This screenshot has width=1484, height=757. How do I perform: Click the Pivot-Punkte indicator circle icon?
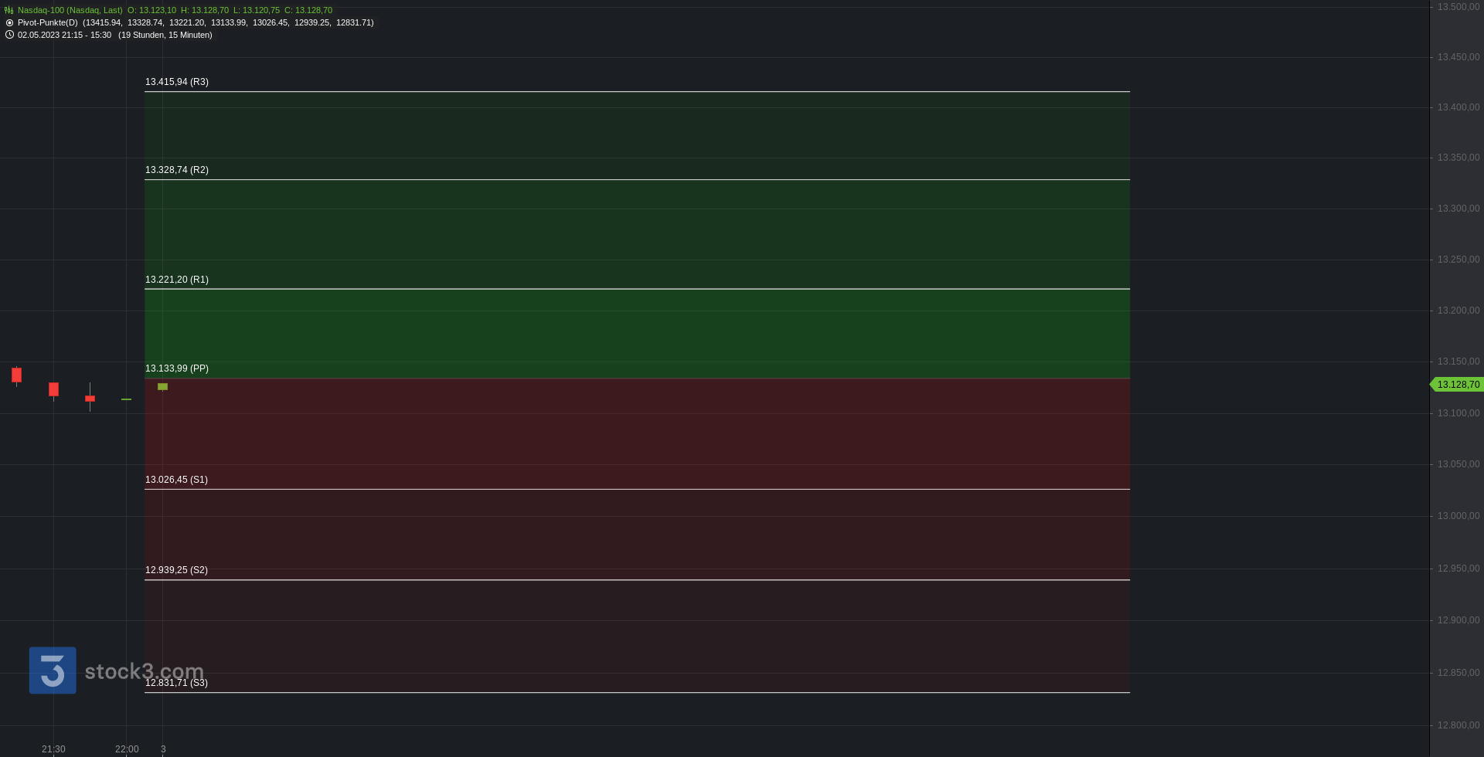click(9, 23)
